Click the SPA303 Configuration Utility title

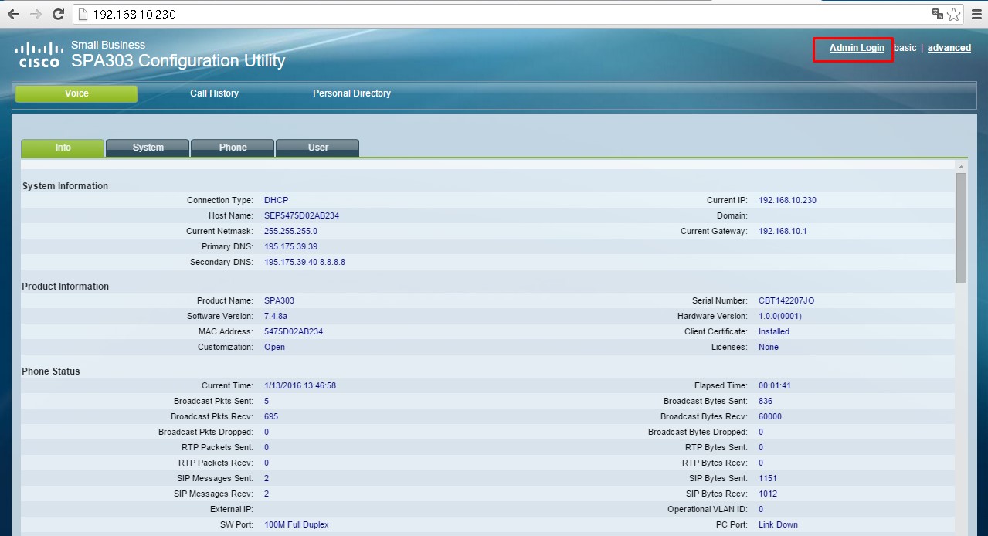[178, 61]
